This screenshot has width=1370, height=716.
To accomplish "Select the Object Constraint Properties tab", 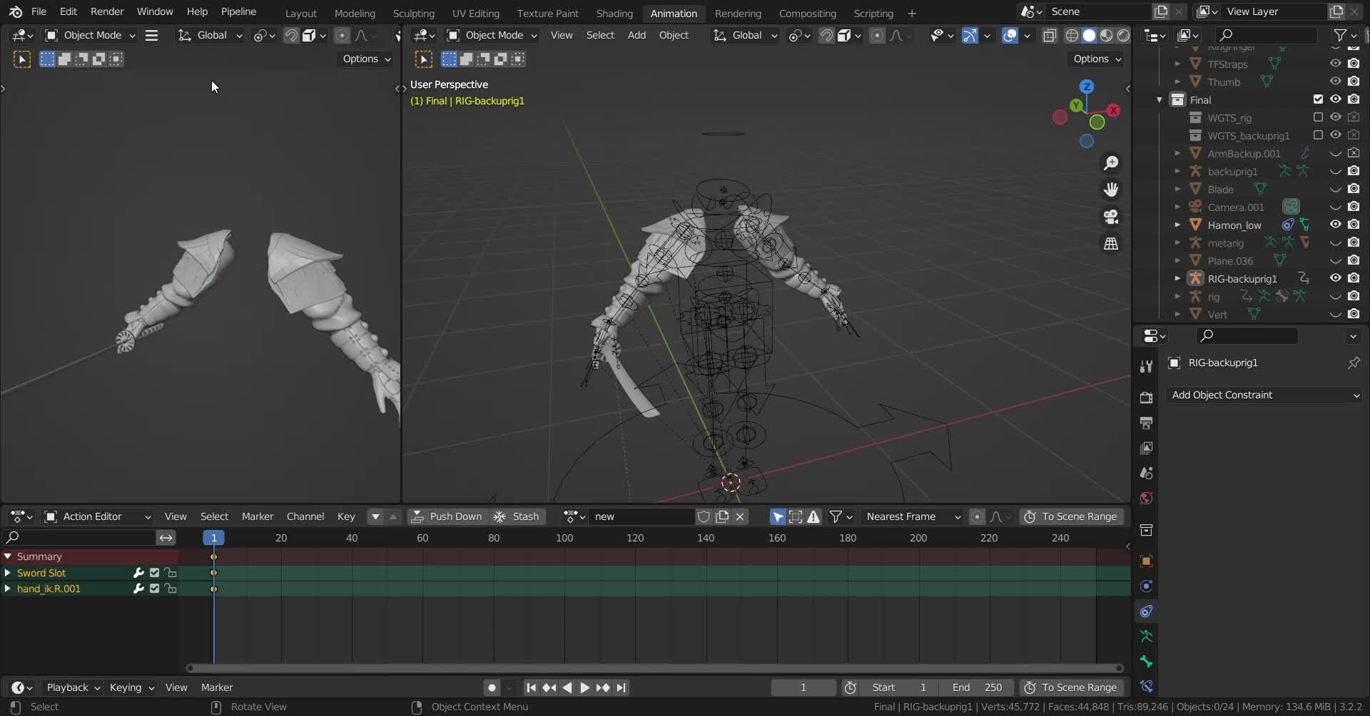I will pyautogui.click(x=1147, y=611).
